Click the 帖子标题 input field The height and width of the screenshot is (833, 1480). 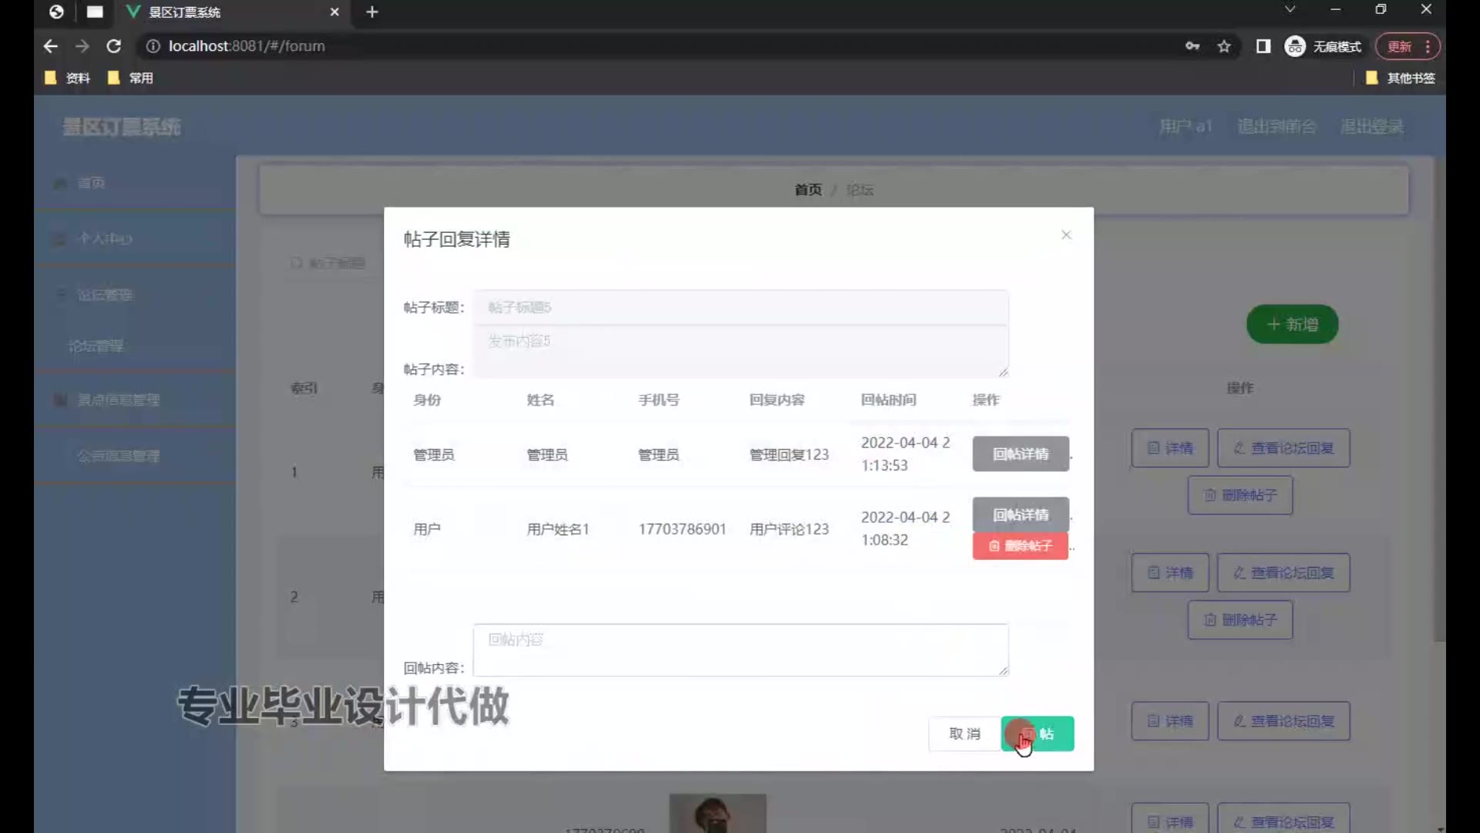point(740,308)
